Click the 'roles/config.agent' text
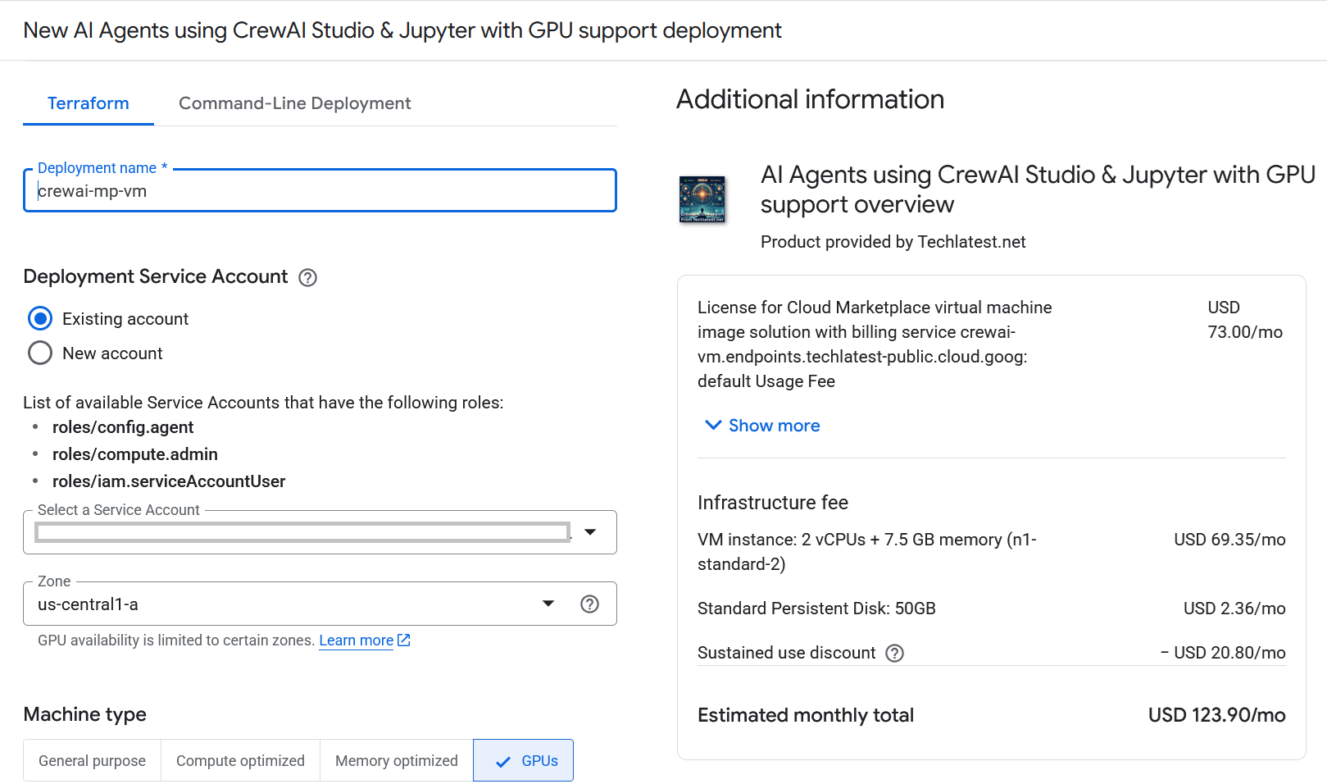Screen dimensions: 1327x784 [123, 427]
